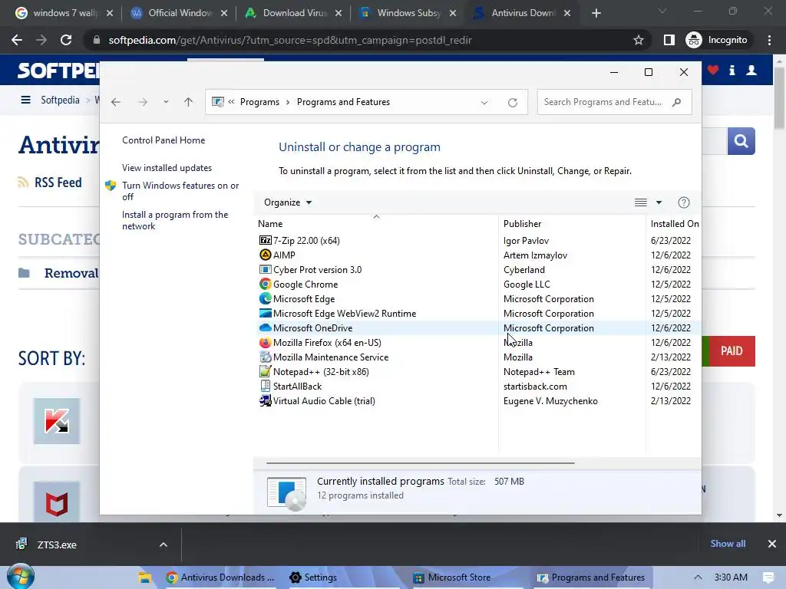786x589 pixels.
Task: Switch to Download Virus tab
Action: coord(294,13)
